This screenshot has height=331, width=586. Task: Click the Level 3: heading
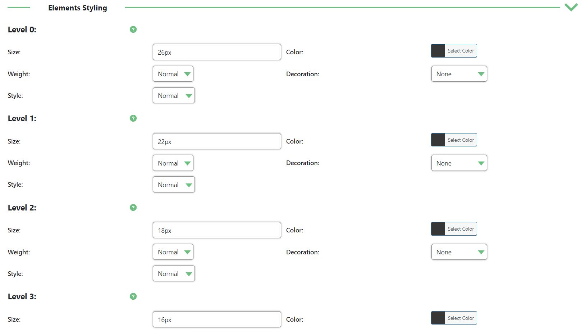[22, 296]
